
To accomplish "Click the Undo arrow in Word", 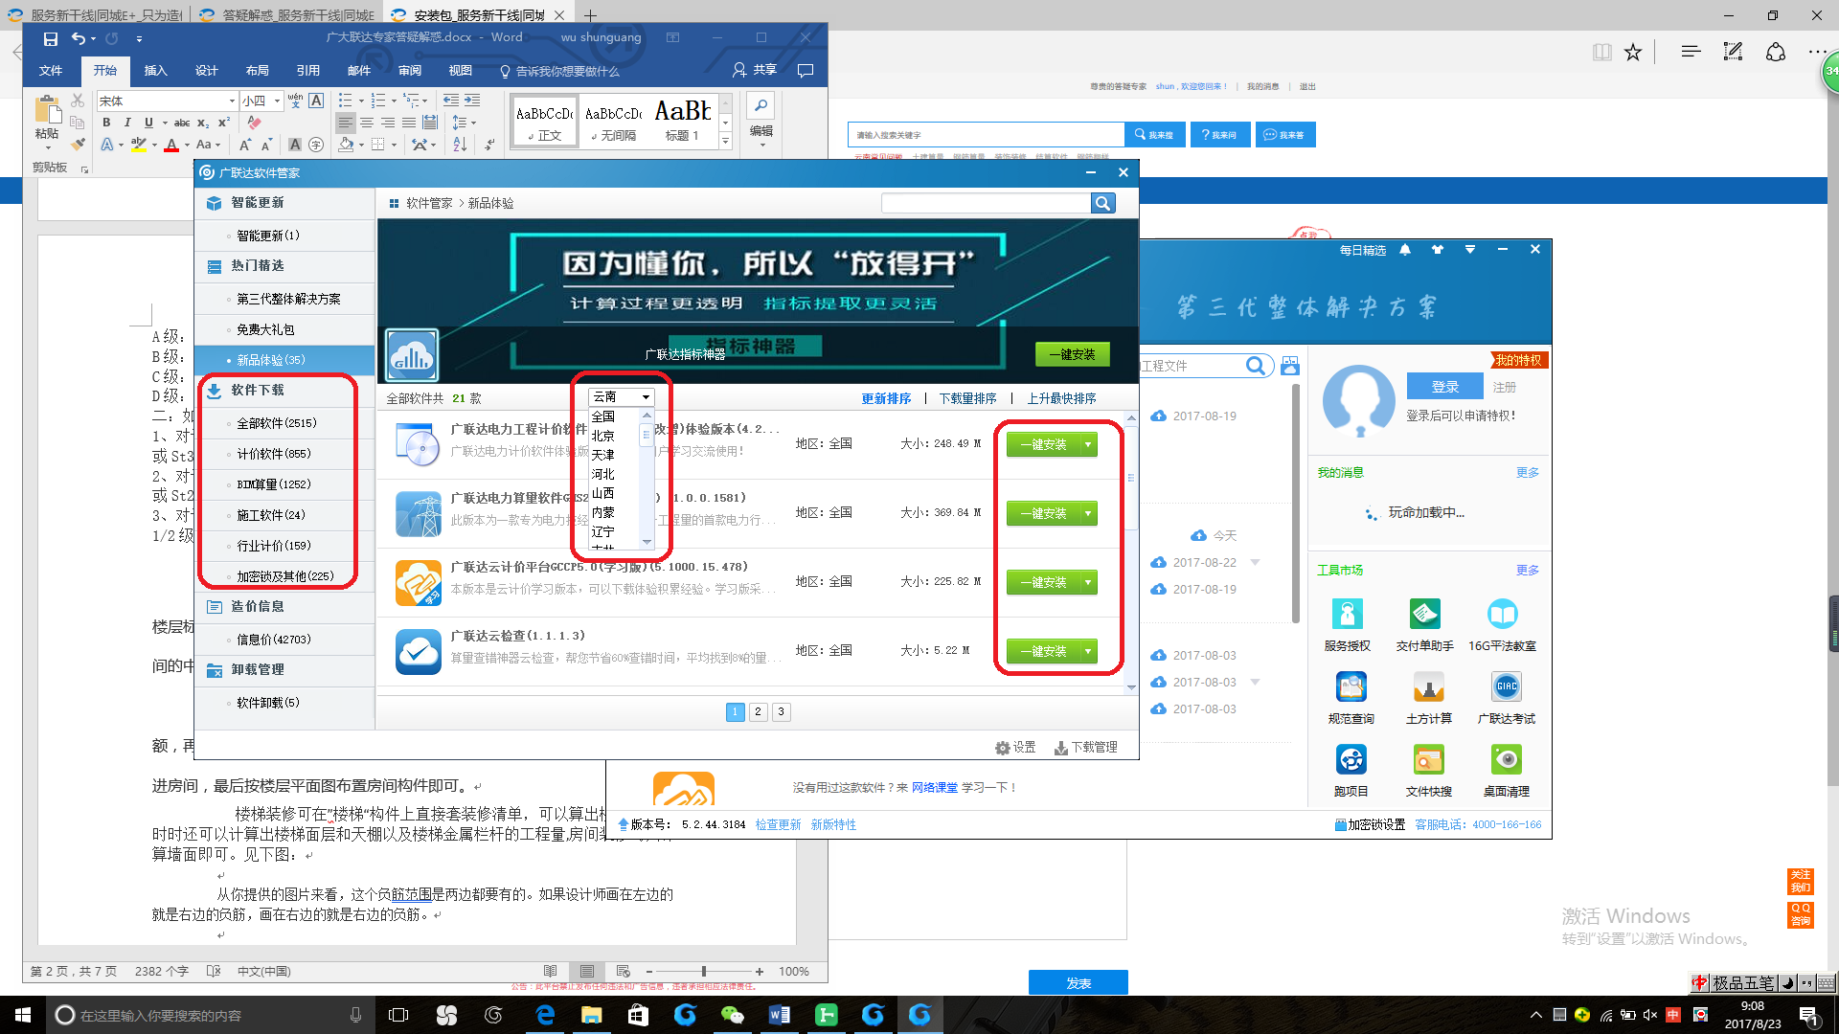I will coord(79,38).
